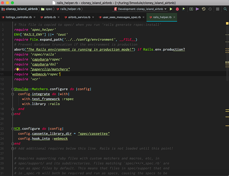The height and width of the screenshot is (176, 229).
Task: Click the run with coverage icon
Action: [183, 9]
